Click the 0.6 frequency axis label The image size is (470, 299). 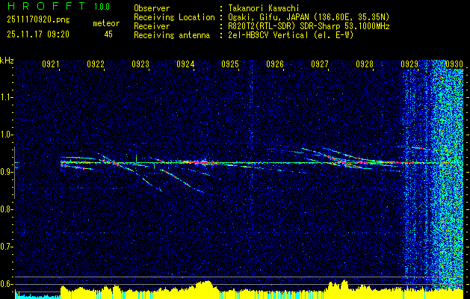tap(6, 284)
